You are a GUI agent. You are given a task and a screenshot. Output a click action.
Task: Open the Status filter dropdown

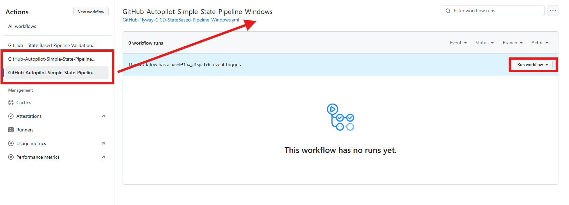coord(485,43)
